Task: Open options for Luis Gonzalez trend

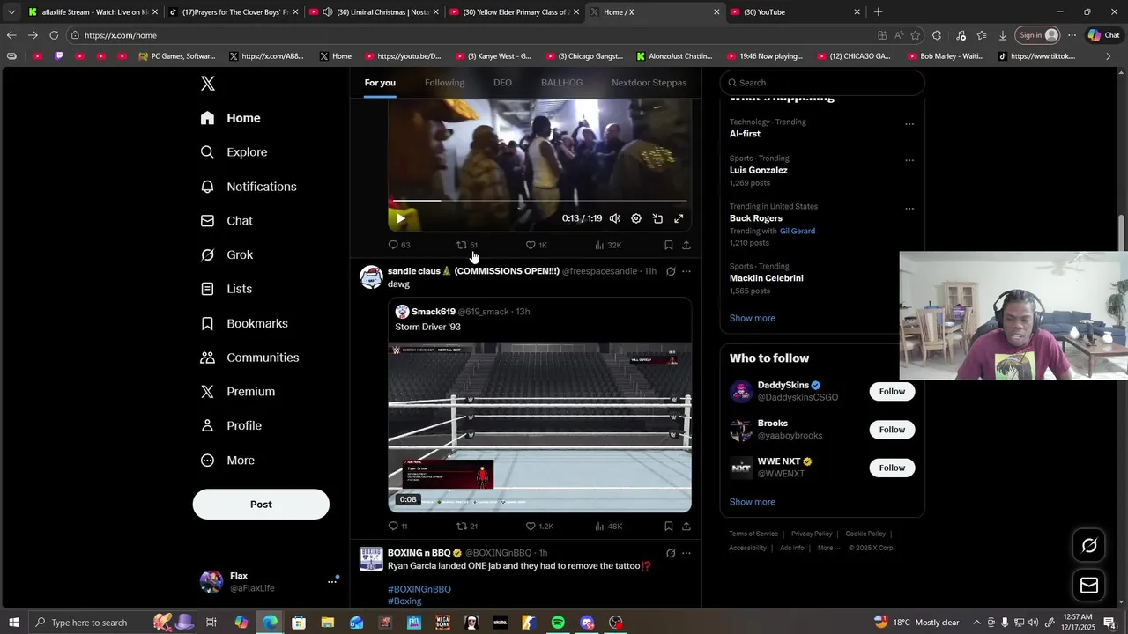Action: pos(909,160)
